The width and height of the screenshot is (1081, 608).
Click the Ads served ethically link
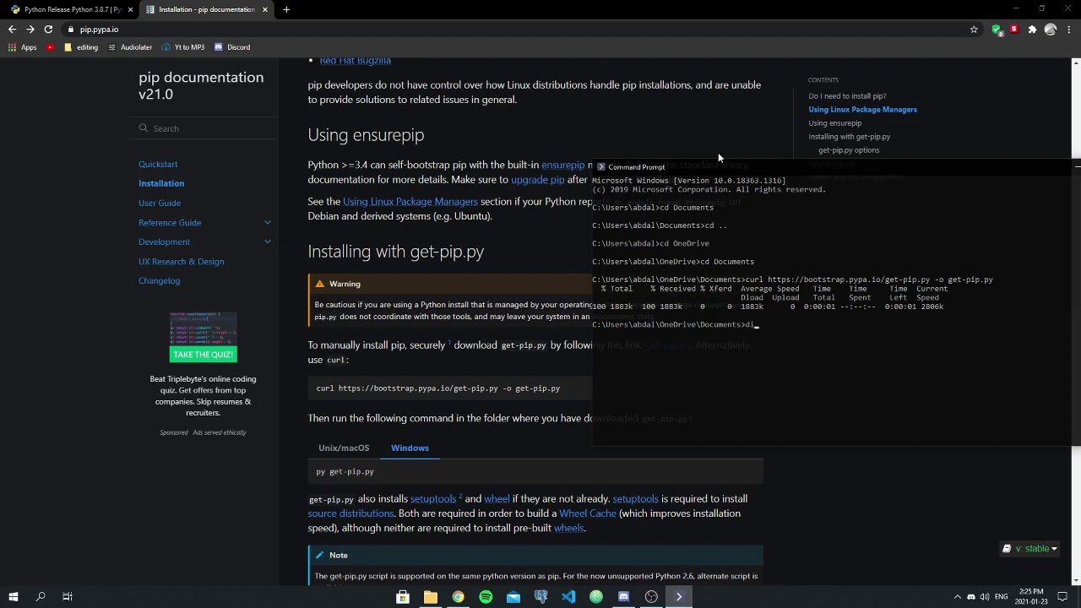coord(220,432)
